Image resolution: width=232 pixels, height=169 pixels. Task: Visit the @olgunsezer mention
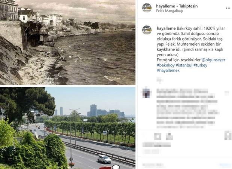(x=213, y=60)
